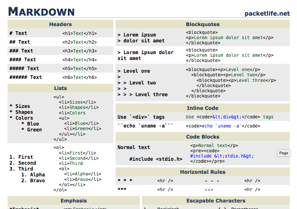Select the 'echo uname -a' code HTML output
This screenshot has width=297, height=209.
coord(223,126)
